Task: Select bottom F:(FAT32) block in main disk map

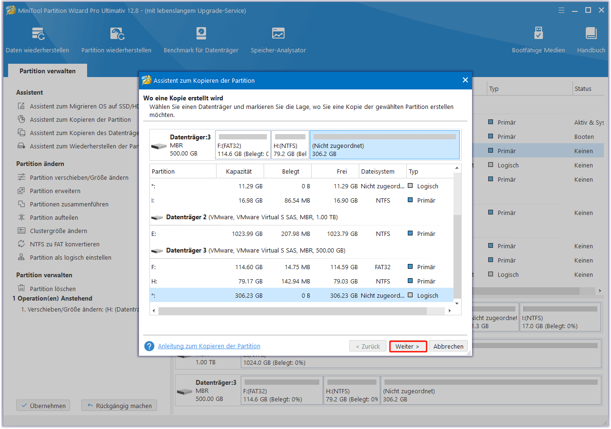Action: click(x=282, y=390)
